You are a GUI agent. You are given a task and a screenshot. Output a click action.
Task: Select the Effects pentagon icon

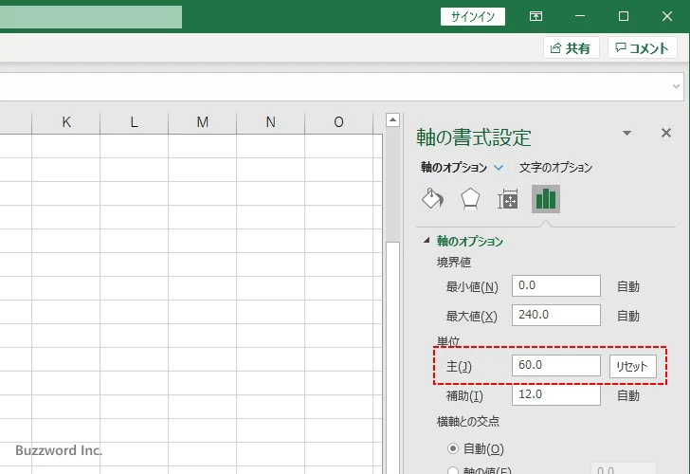pyautogui.click(x=470, y=198)
